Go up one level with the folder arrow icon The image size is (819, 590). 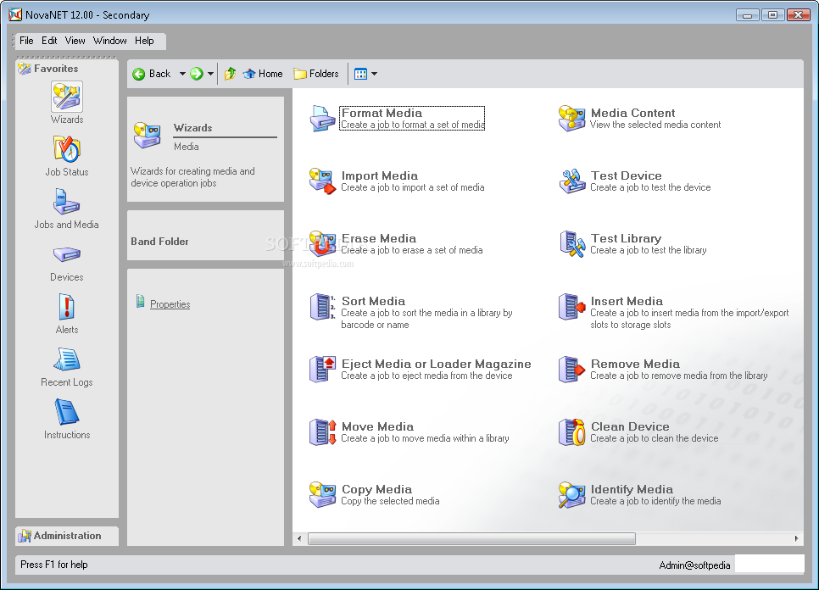pyautogui.click(x=230, y=74)
